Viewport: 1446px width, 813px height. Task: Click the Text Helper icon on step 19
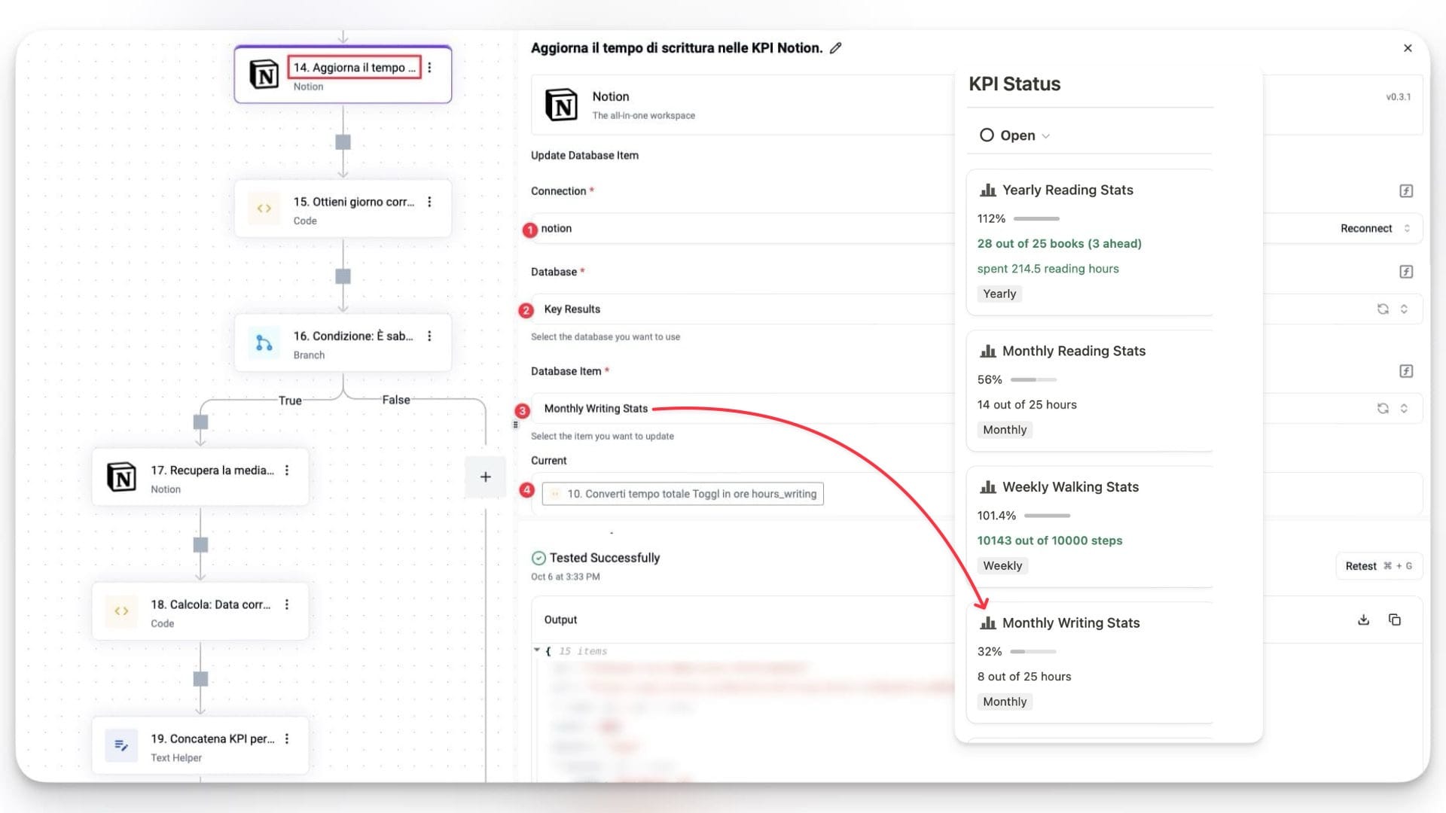(x=121, y=746)
